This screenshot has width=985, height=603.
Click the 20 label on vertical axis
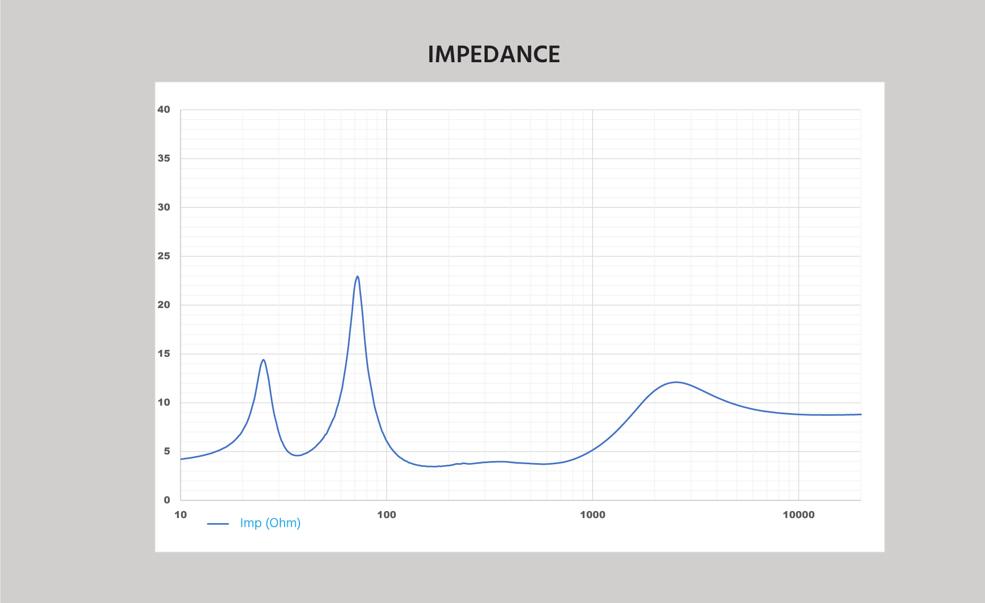(x=164, y=305)
